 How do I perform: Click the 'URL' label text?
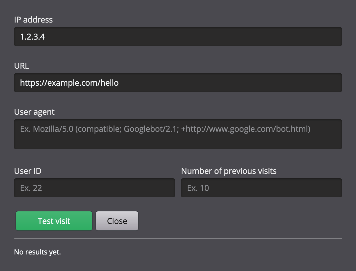21,66
